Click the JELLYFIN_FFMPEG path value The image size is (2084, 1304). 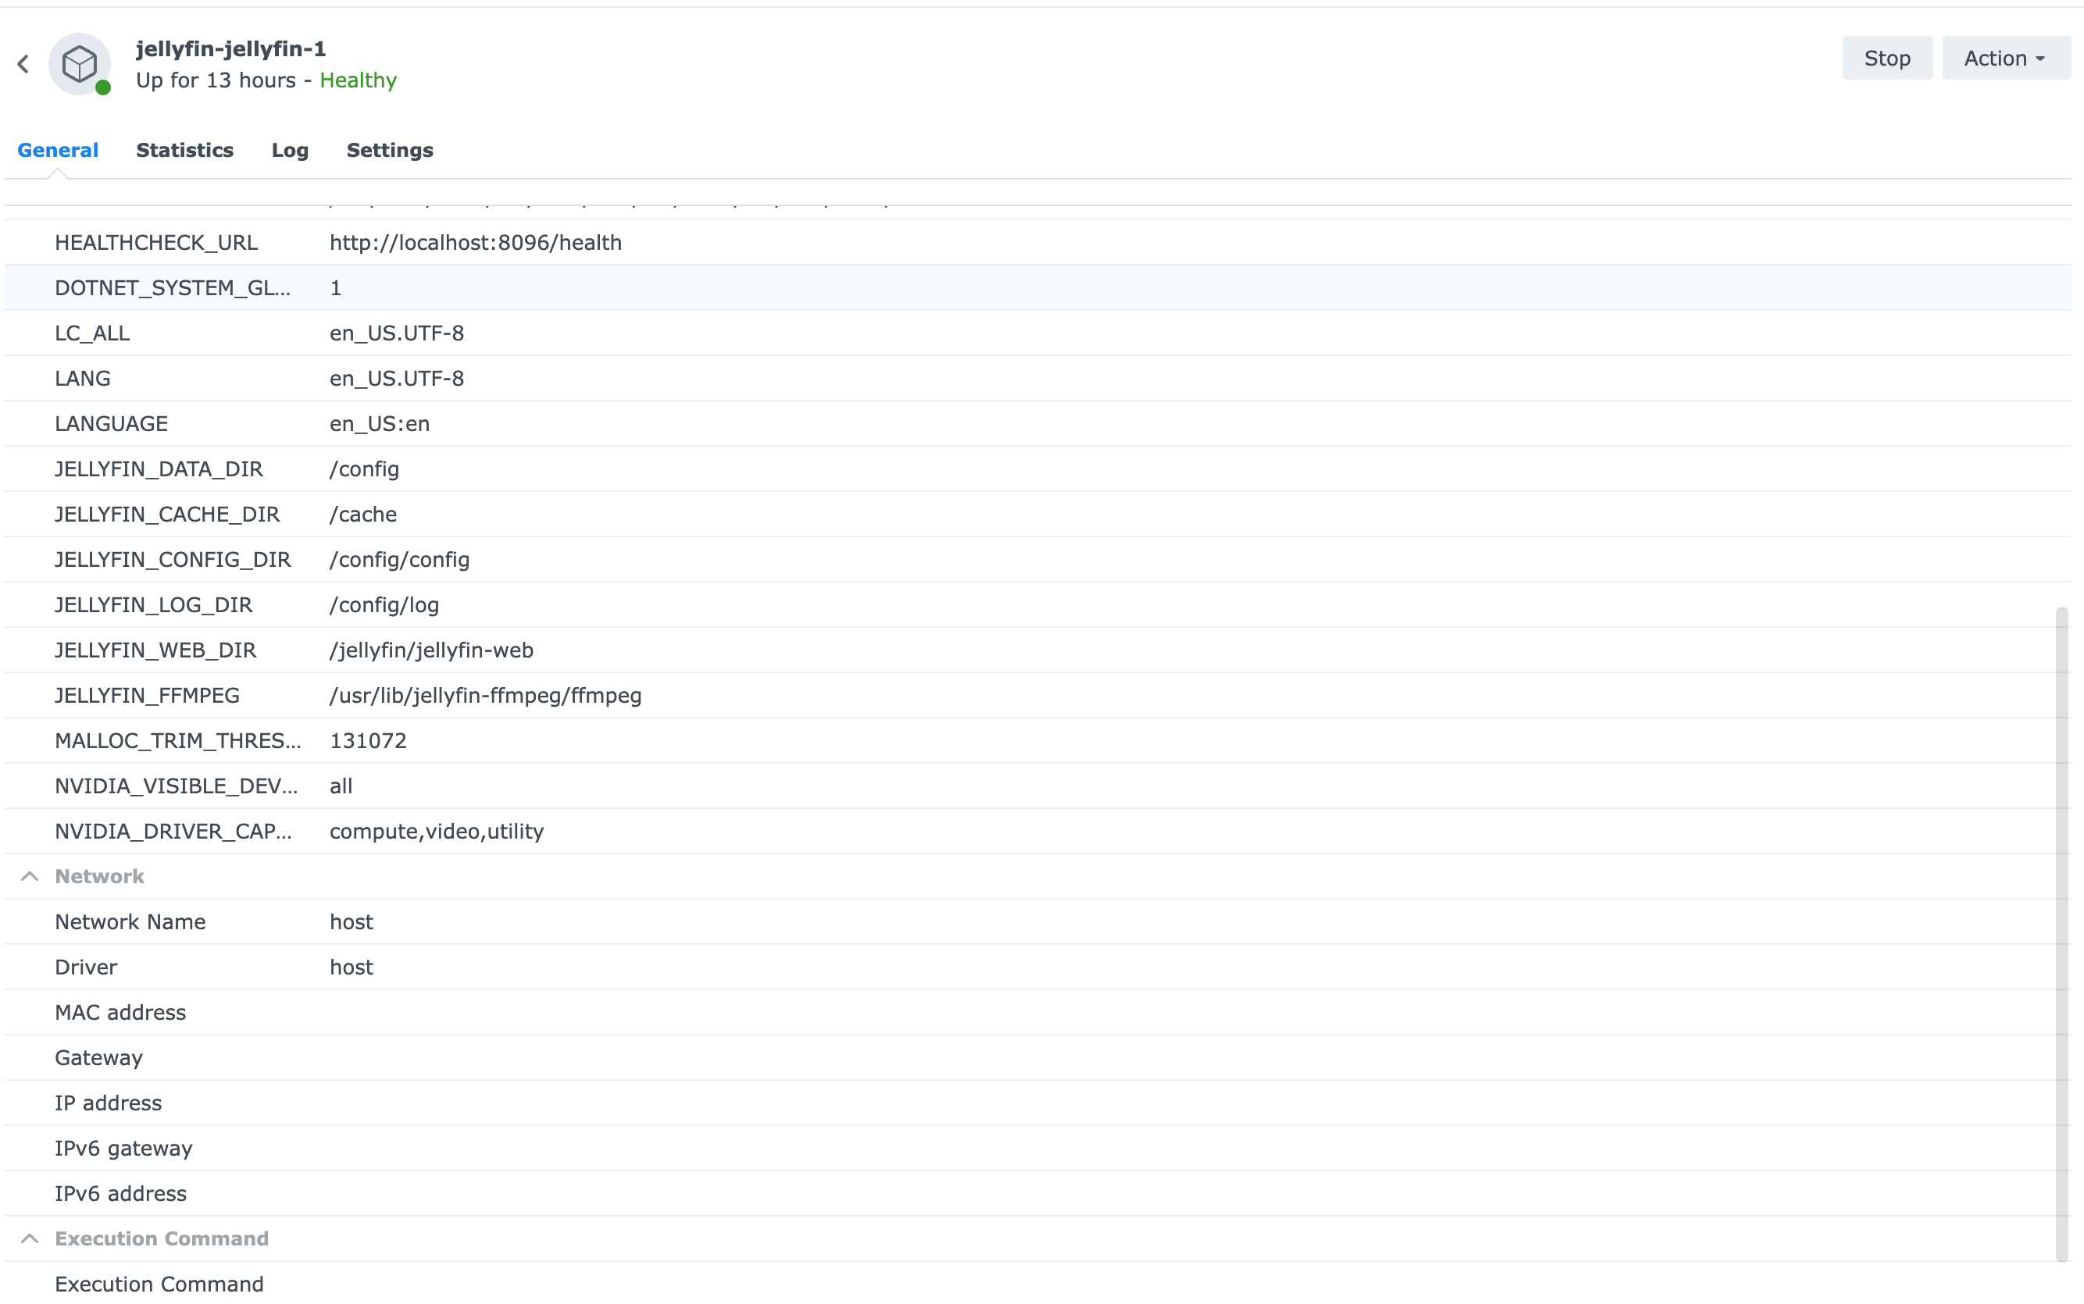coord(486,696)
